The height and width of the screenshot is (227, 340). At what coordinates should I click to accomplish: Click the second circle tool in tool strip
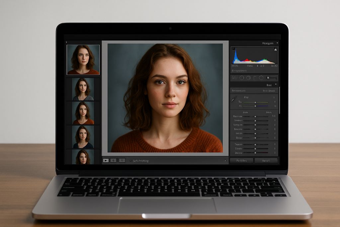pyautogui.click(x=249, y=78)
